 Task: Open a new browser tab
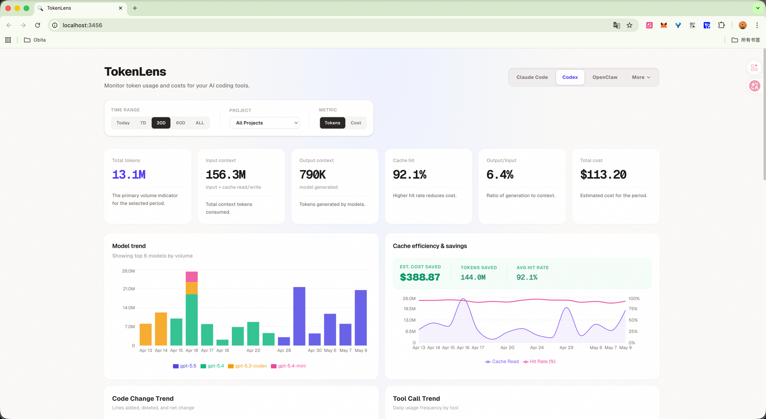coord(135,8)
